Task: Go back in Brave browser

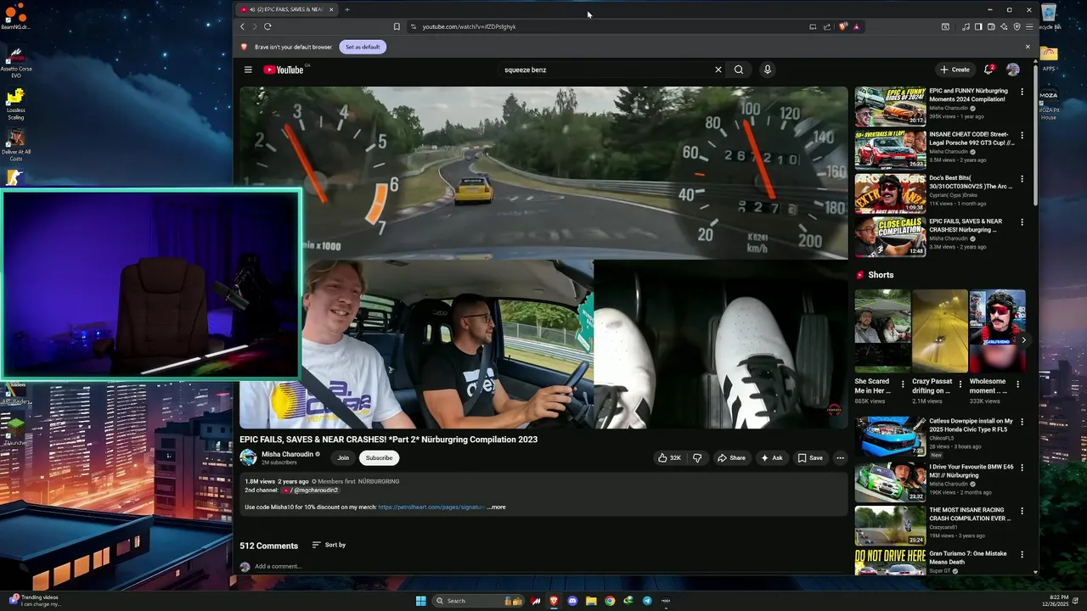Action: (x=242, y=26)
